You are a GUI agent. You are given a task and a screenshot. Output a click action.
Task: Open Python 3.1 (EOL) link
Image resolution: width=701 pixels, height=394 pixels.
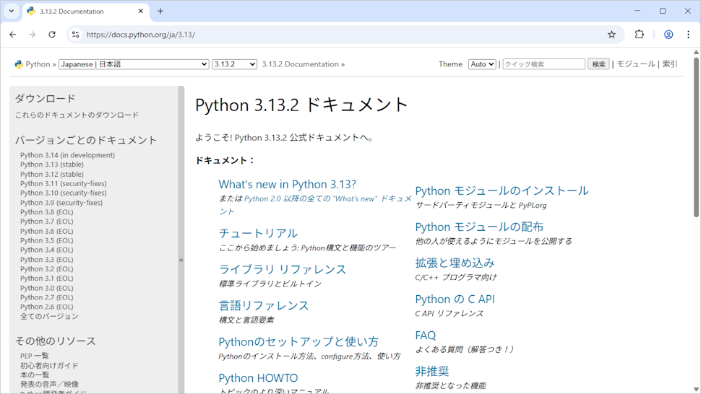46,279
